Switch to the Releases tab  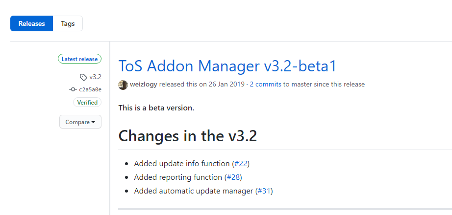tap(31, 23)
